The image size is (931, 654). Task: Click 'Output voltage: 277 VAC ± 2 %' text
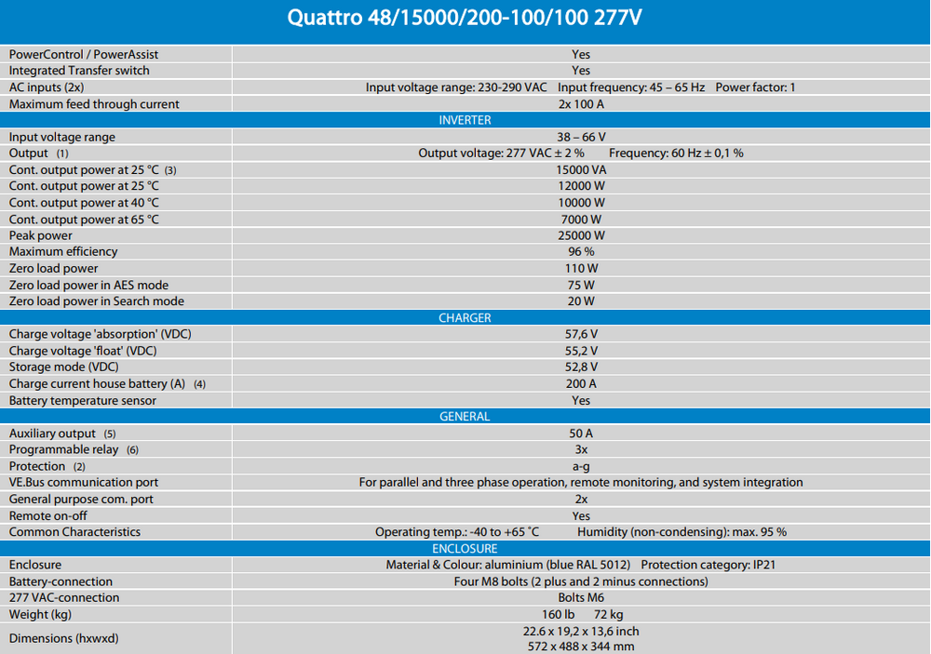click(501, 153)
